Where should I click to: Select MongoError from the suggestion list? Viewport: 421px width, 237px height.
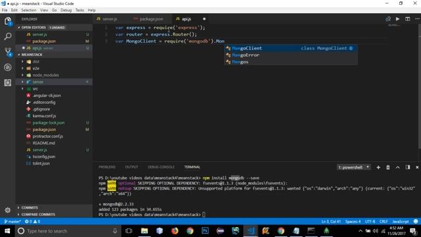pyautogui.click(x=291, y=55)
